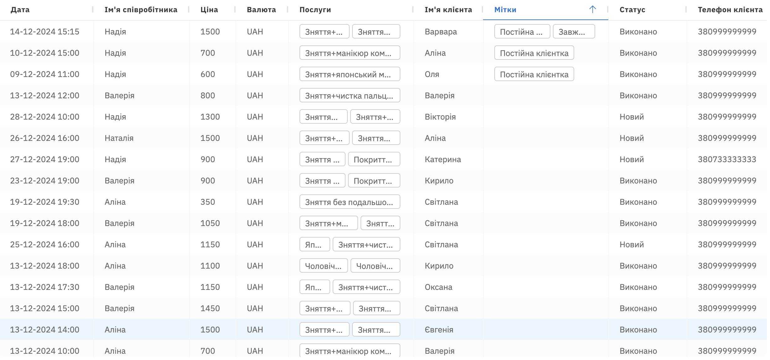This screenshot has height=360, width=770.
Task: Click 'Завж...' tag in Варвара's row
Action: (574, 32)
